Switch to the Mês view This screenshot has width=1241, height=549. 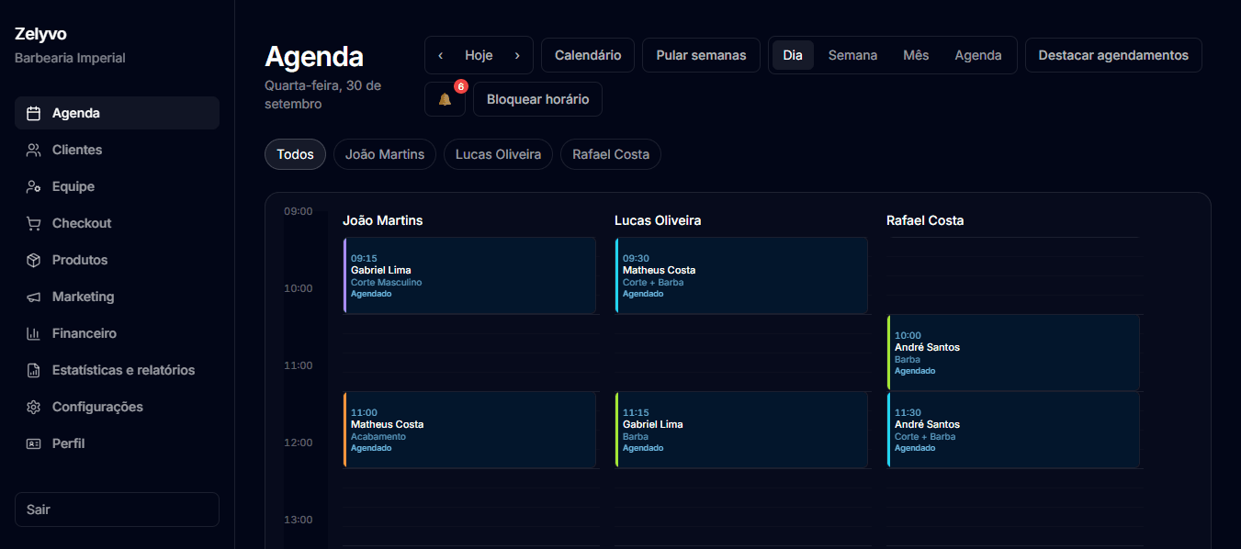coord(916,55)
